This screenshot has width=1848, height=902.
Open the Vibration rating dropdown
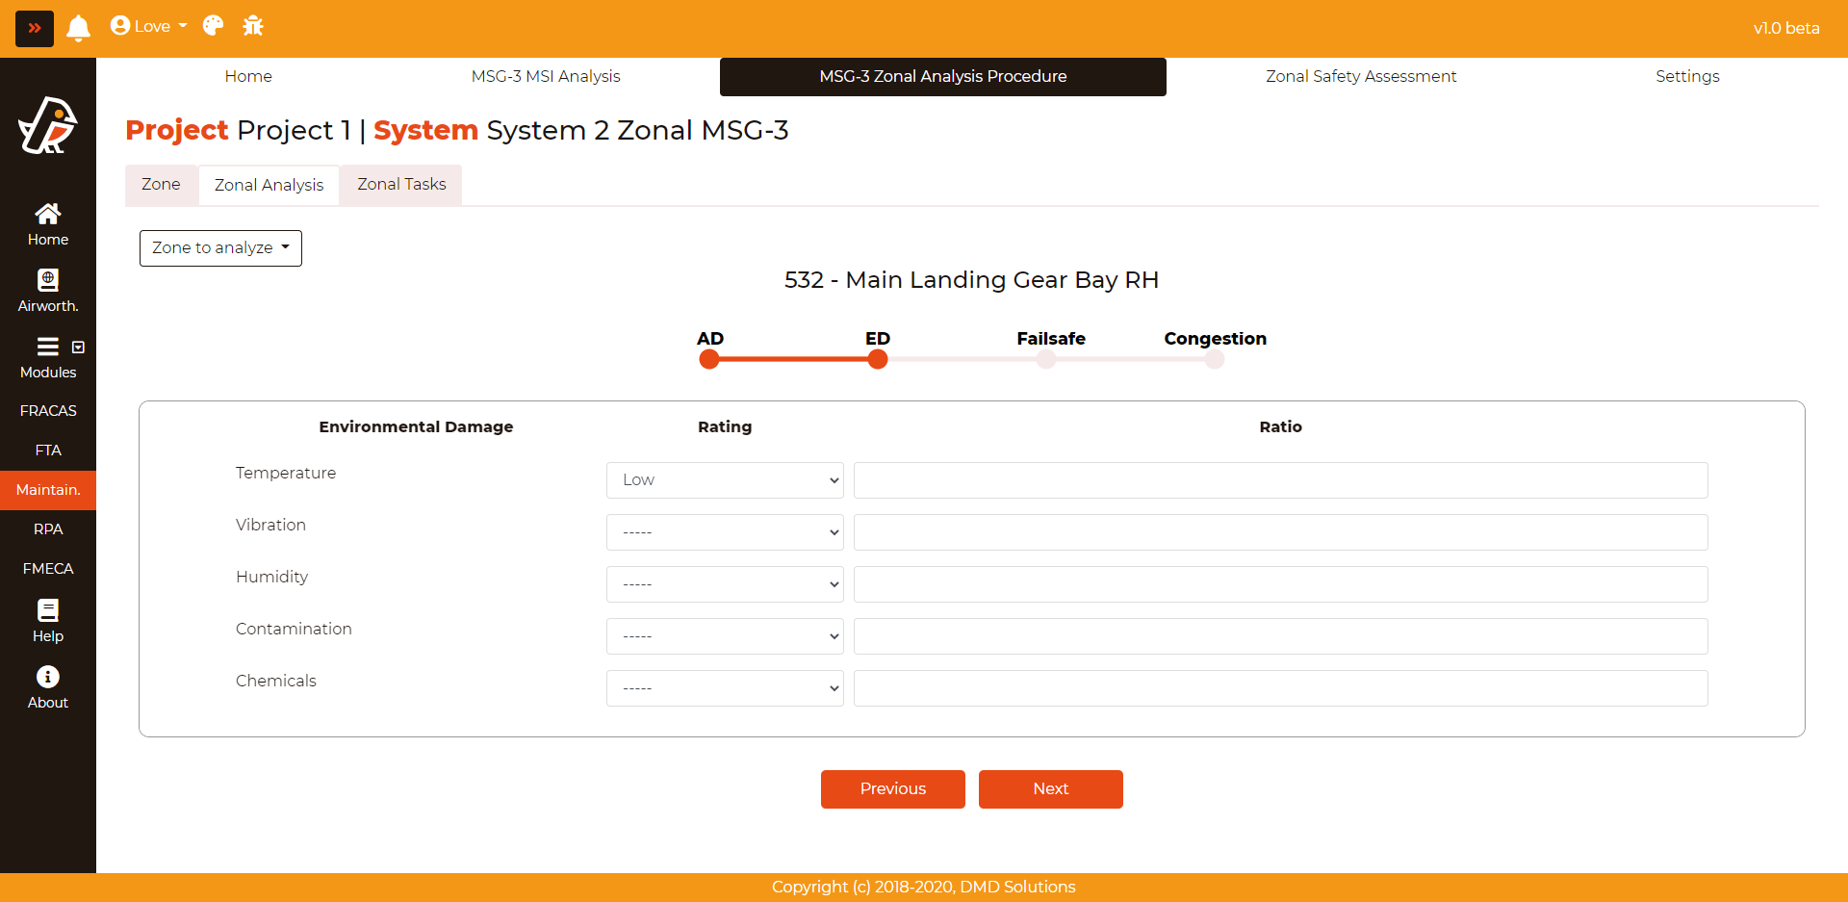point(724,532)
